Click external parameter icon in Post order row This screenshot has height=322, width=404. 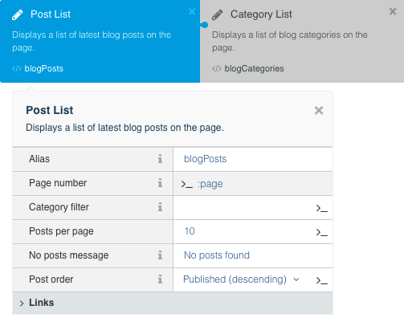(x=321, y=280)
